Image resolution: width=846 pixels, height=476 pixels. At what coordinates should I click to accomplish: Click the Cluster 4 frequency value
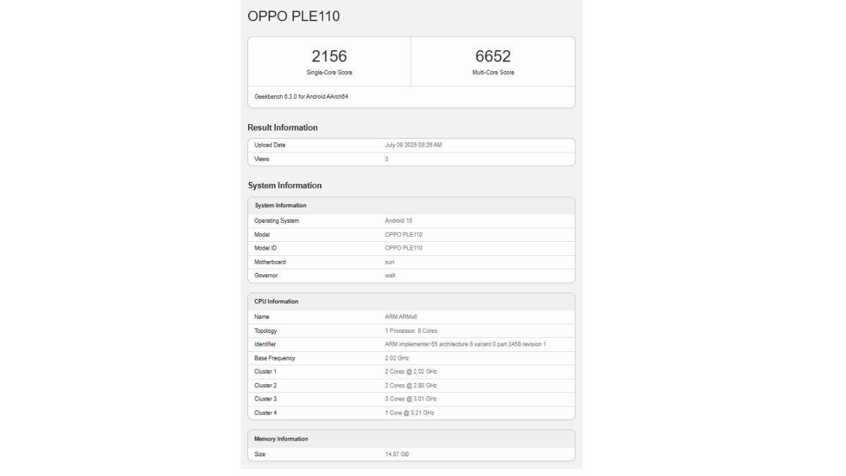[x=410, y=413]
